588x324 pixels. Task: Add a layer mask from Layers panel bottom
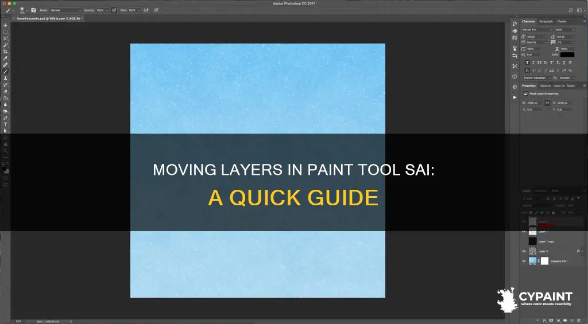tap(551, 321)
